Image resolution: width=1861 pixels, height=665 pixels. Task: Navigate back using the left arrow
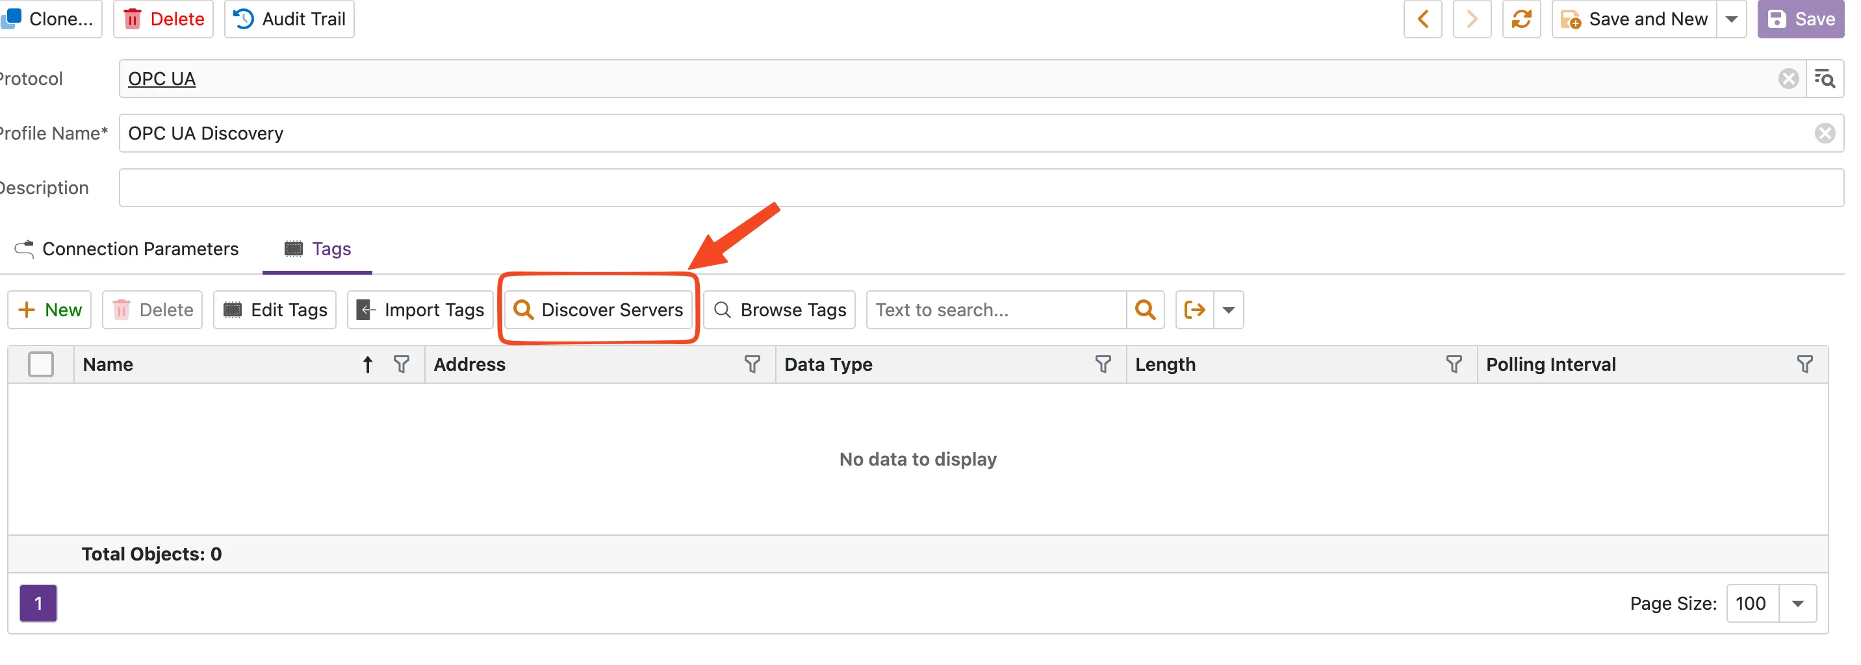coord(1422,19)
